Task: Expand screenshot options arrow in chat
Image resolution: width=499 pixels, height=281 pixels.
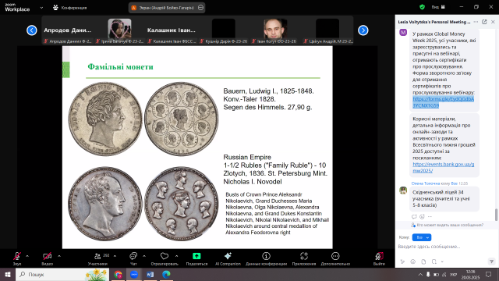Action: (x=442, y=261)
